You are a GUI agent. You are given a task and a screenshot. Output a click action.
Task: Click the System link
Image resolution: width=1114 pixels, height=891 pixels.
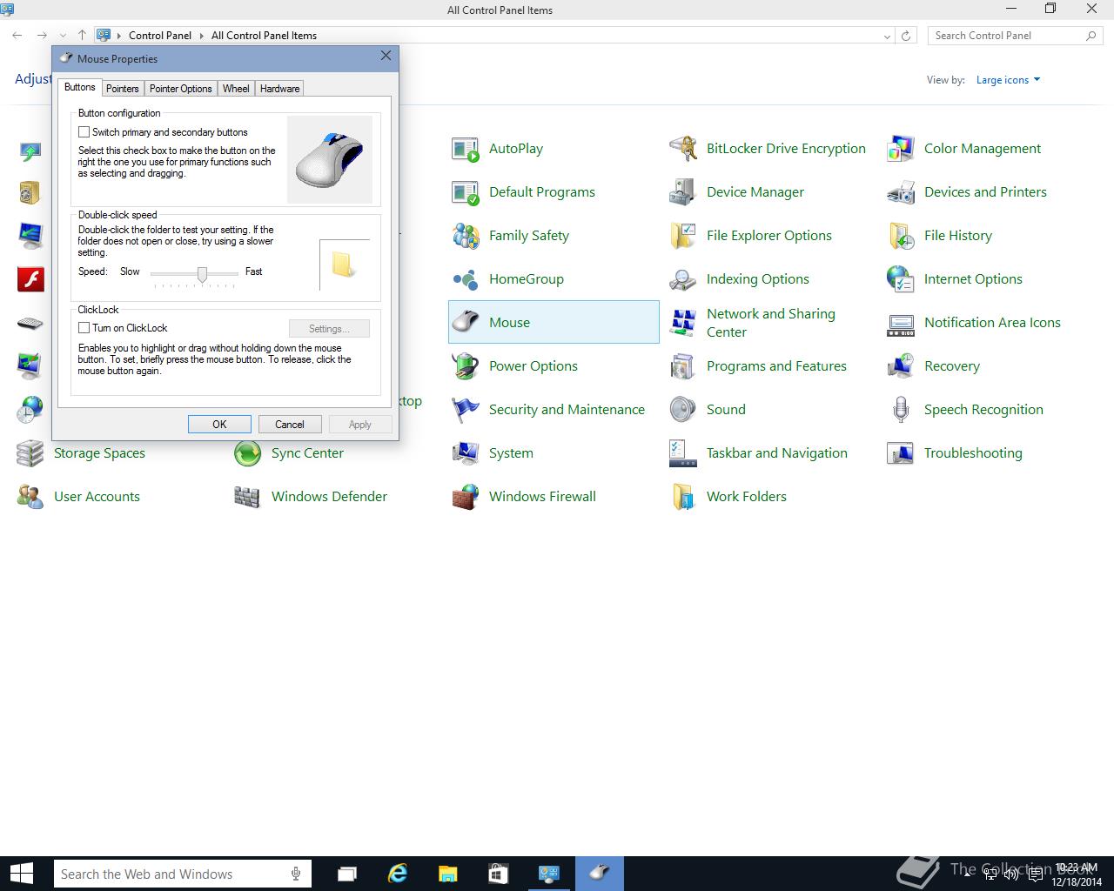pyautogui.click(x=511, y=453)
